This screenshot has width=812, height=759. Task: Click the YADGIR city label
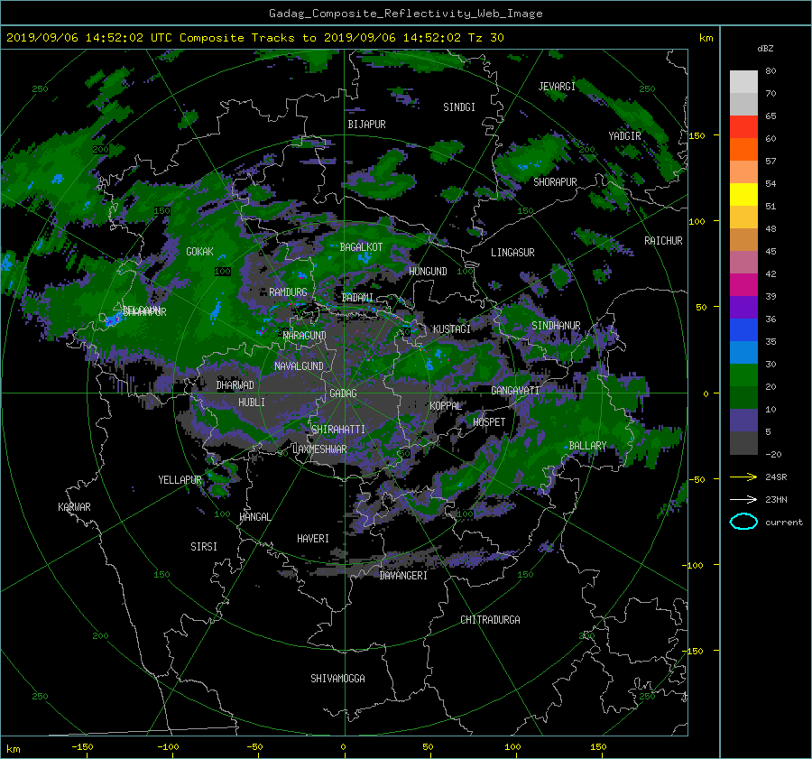pyautogui.click(x=624, y=136)
